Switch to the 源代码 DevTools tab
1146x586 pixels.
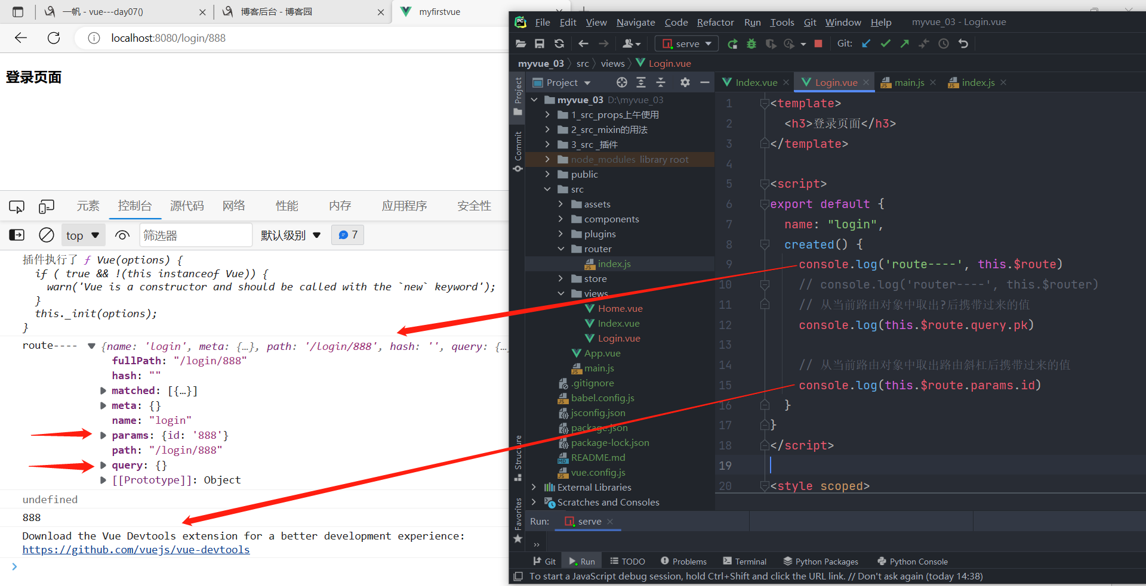pyautogui.click(x=187, y=206)
